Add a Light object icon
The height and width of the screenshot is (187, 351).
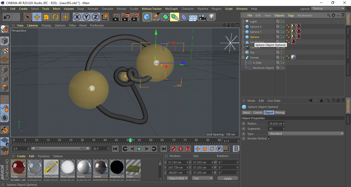coord(211,17)
